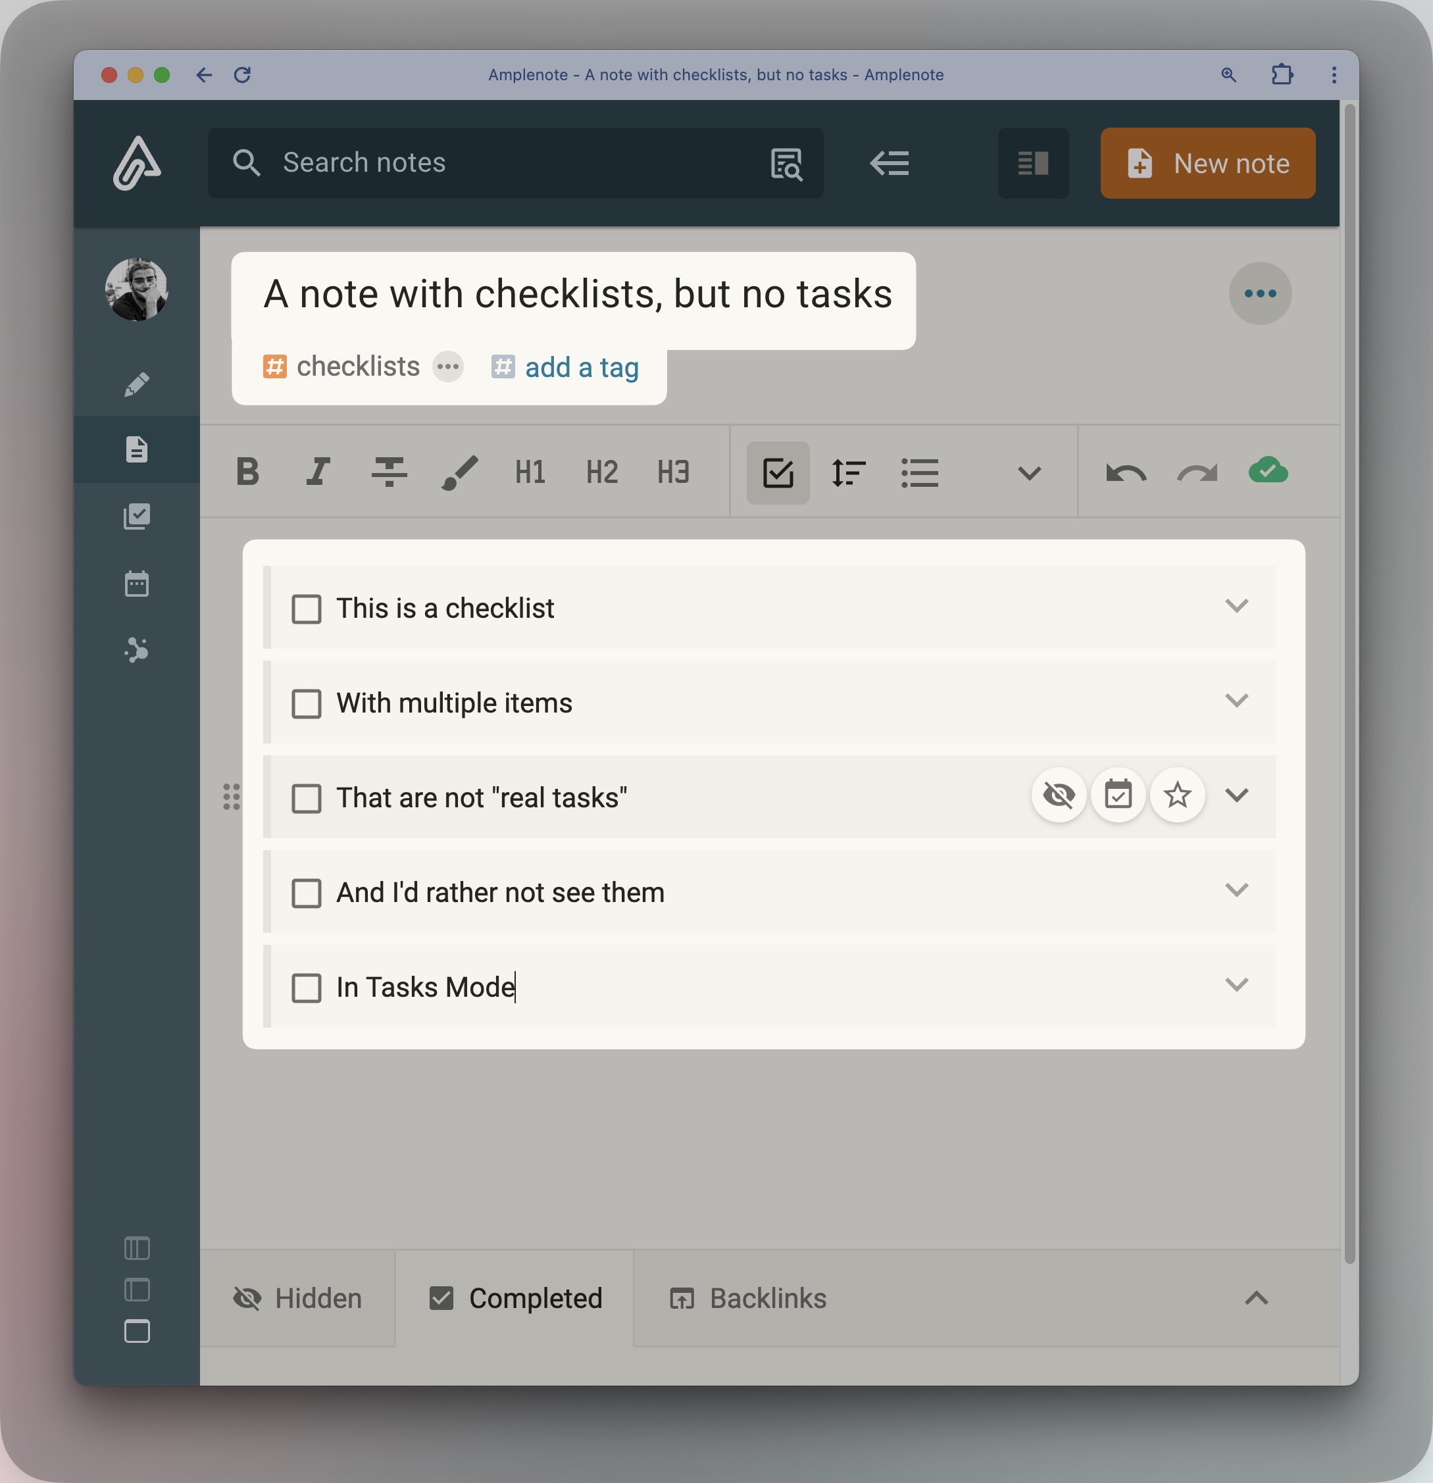The image size is (1433, 1483).
Task: Toggle italic formatting
Action: (318, 472)
